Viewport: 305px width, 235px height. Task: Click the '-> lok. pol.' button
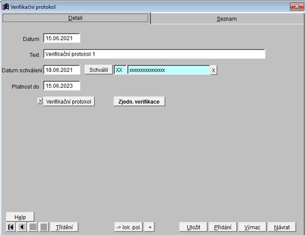click(128, 227)
